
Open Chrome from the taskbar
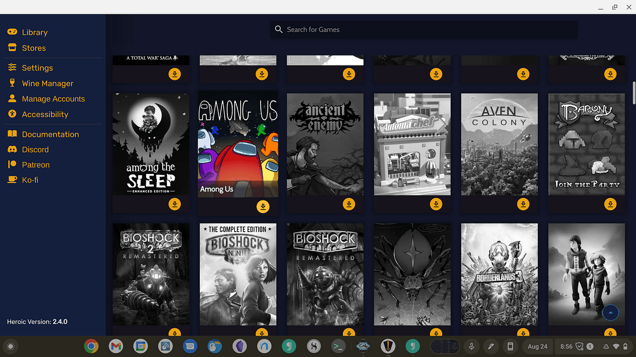click(91, 346)
